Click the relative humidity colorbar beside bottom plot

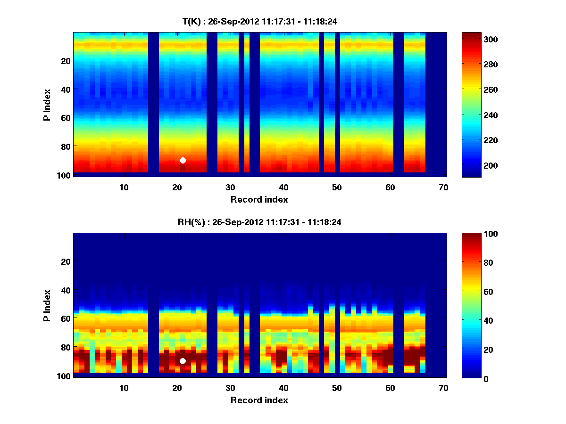[471, 305]
